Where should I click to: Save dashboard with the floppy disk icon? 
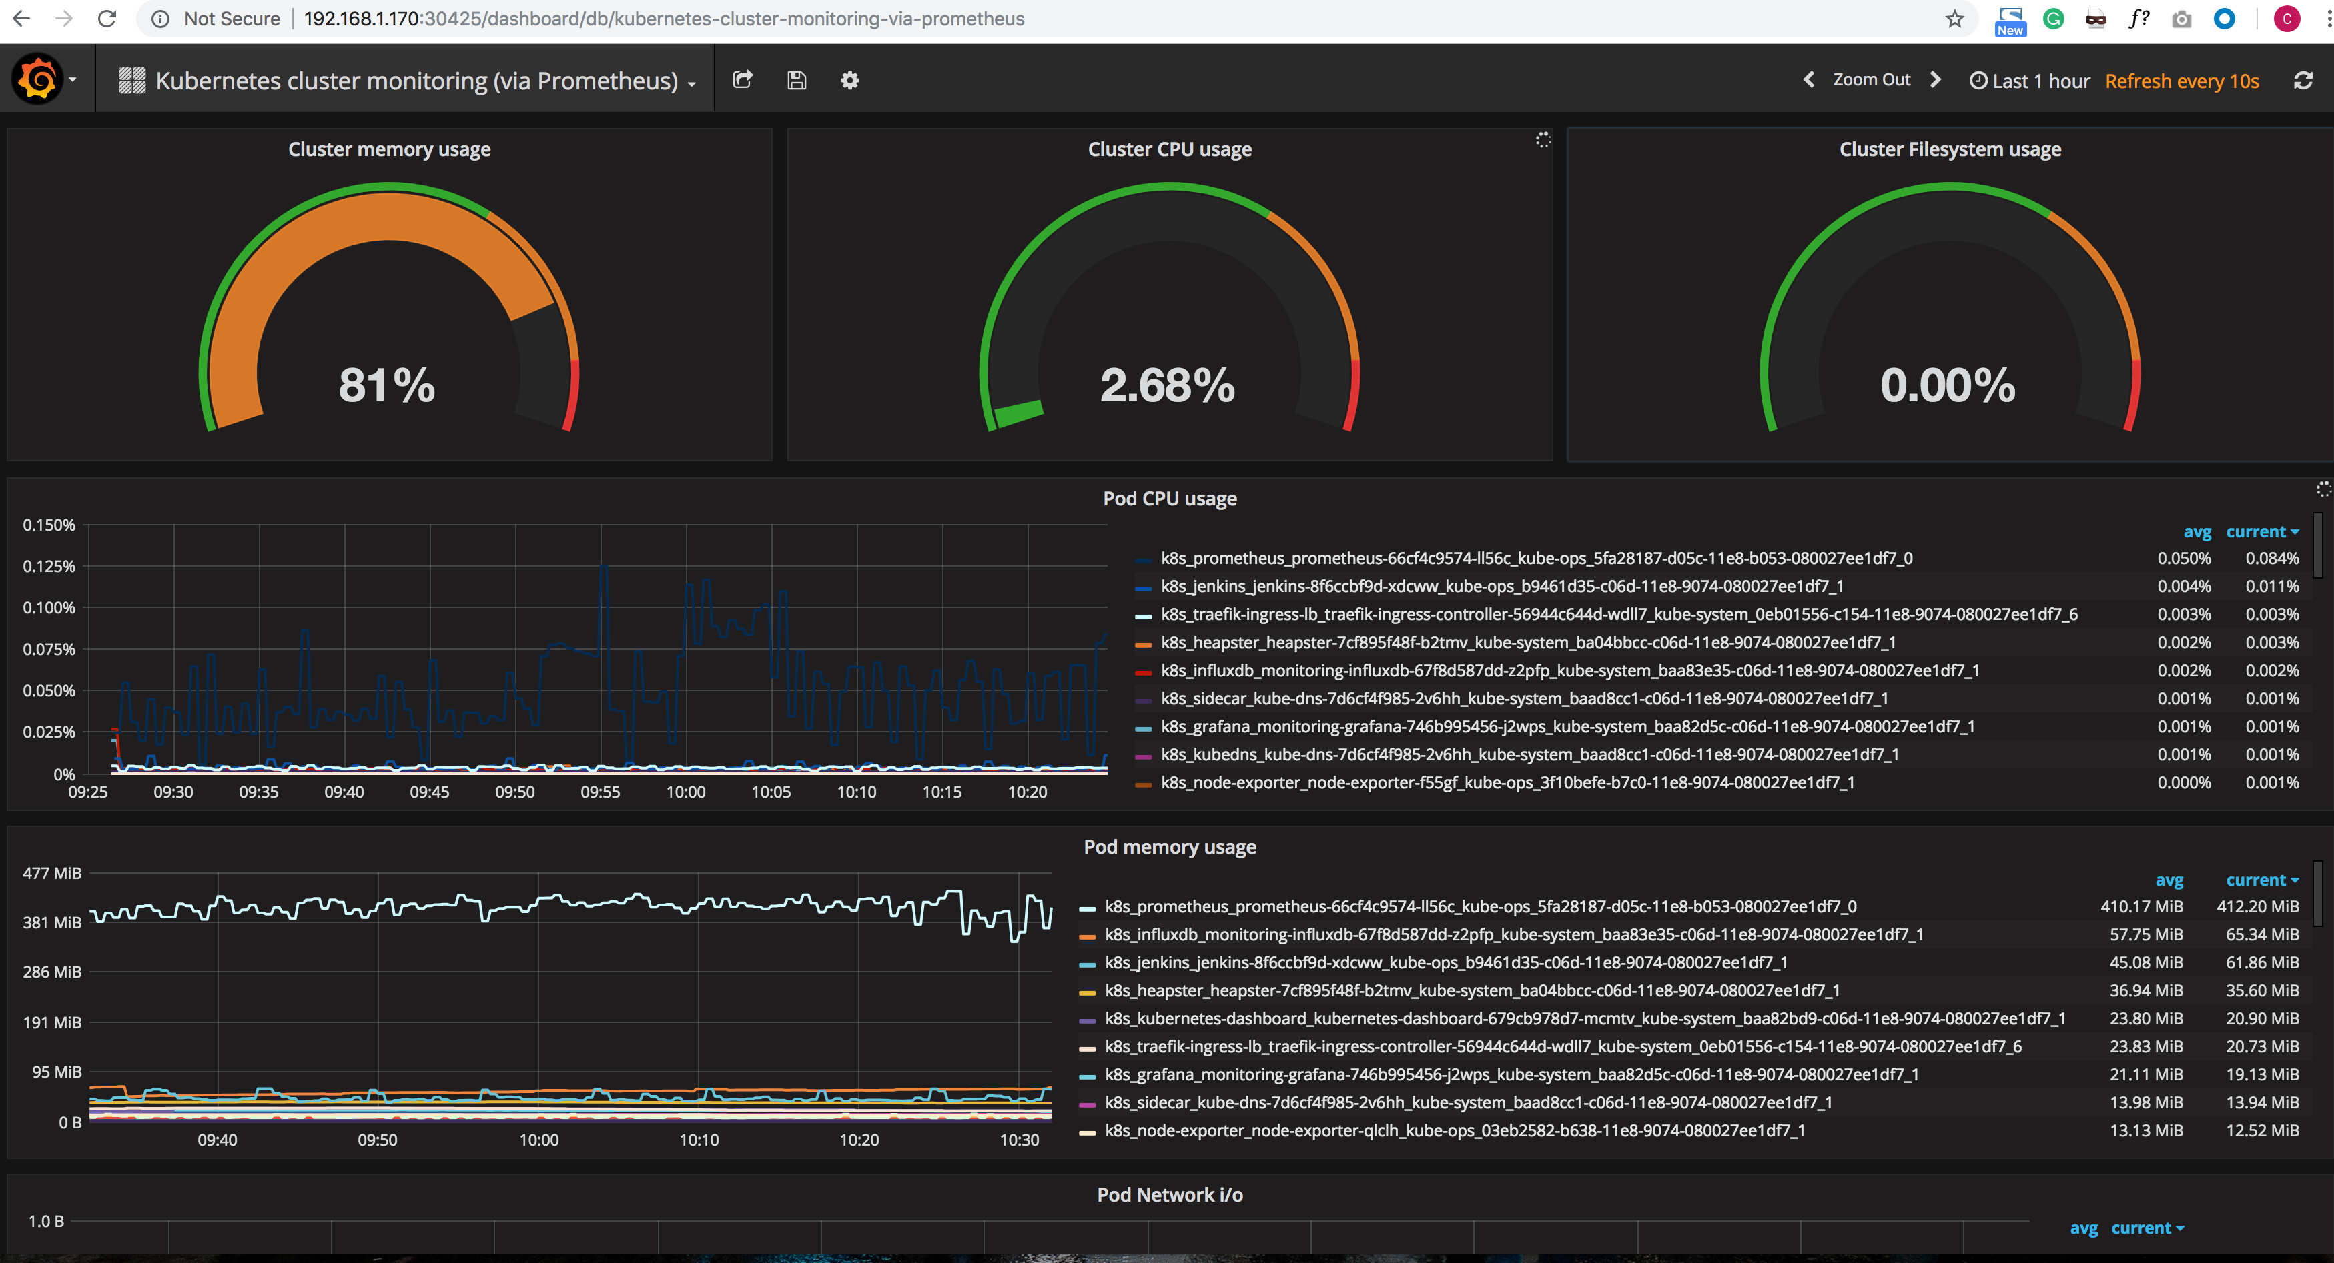pos(797,79)
